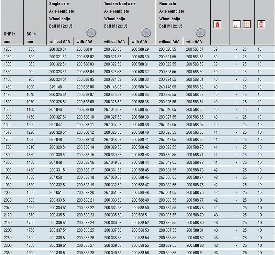
Task: Click part number 200 340 53
Action: click(112, 253)
